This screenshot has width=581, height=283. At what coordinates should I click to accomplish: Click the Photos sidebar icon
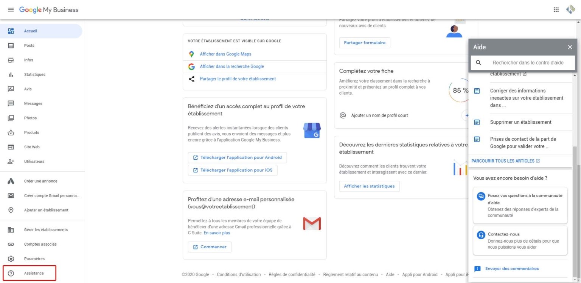pyautogui.click(x=11, y=118)
